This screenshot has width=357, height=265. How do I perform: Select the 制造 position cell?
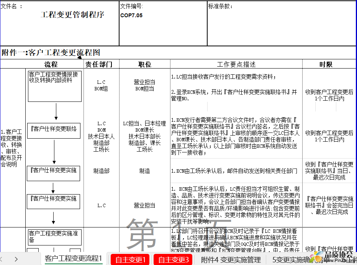(144, 171)
